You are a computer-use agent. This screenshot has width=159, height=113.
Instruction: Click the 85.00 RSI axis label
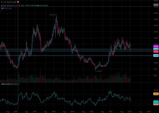156,90
